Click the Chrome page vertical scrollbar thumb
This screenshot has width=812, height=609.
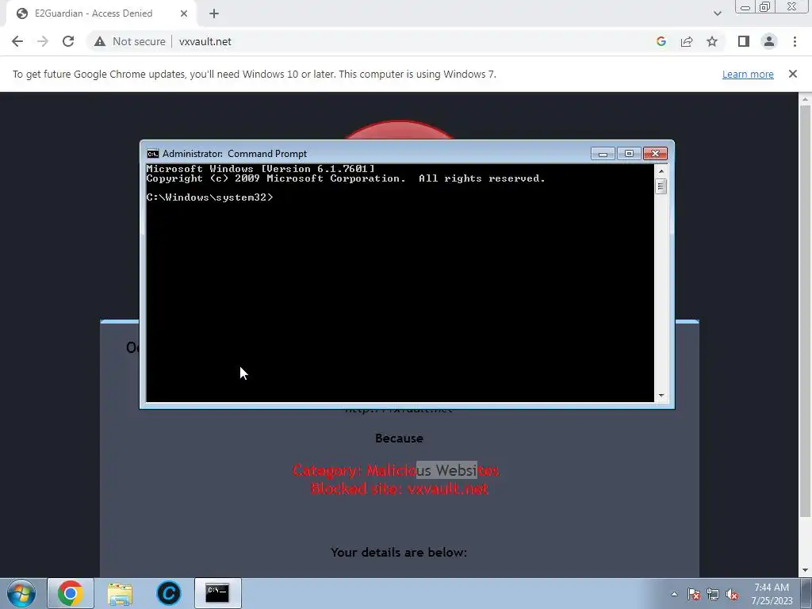coord(805,311)
